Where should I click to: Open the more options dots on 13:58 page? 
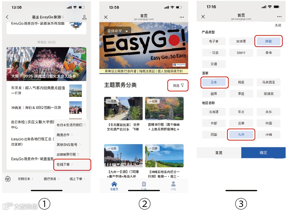pos(182,17)
